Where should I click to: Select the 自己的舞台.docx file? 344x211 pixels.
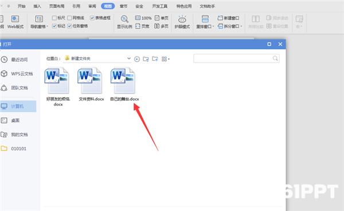(x=124, y=85)
